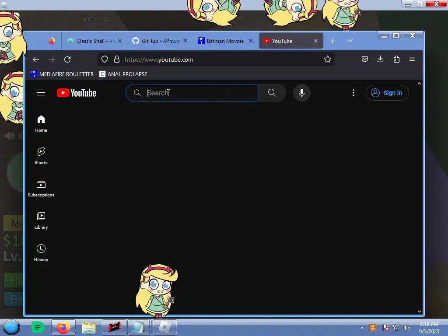Show hidden system tray icons

362,328
